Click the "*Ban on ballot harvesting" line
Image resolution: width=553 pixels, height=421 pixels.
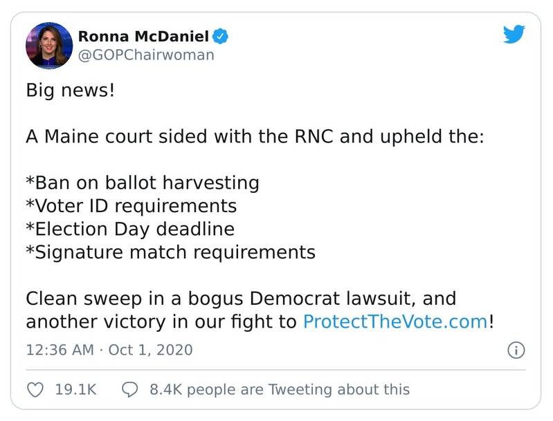[143, 183]
